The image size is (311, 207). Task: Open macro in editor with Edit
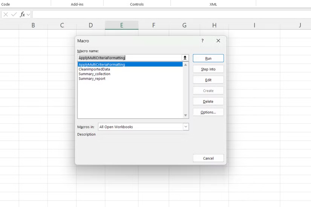(208, 80)
